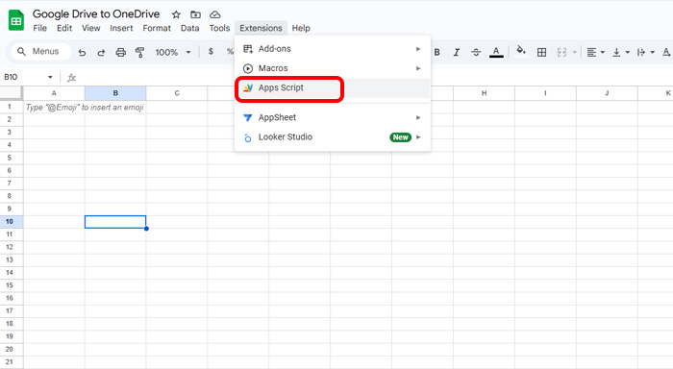Image resolution: width=673 pixels, height=369 pixels.
Task: Select column J header
Action: (x=607, y=93)
